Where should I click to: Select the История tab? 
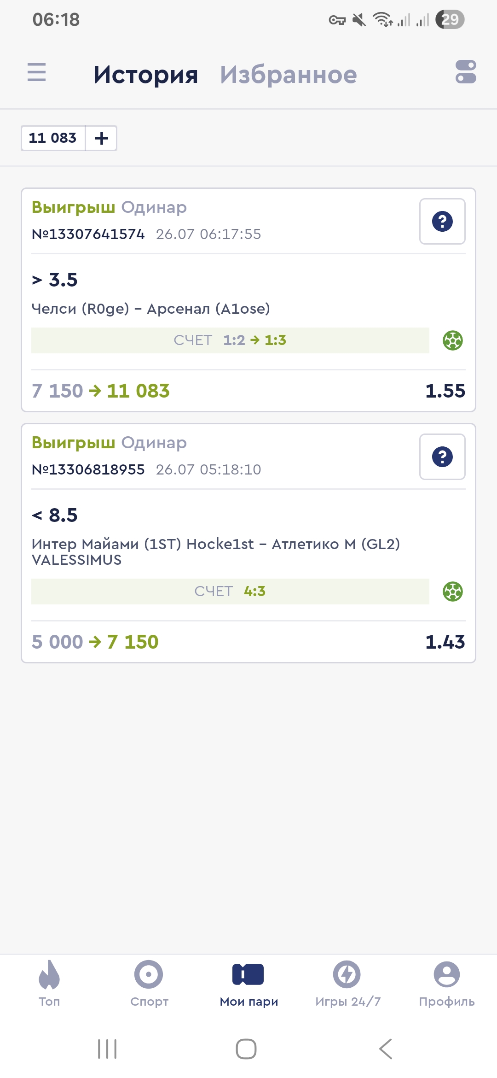click(145, 75)
